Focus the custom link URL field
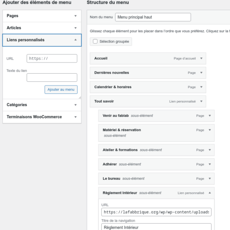The image size is (230, 230). pos(52,58)
